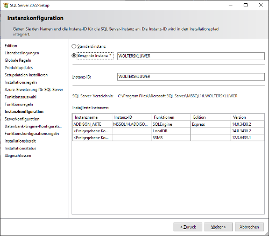Select Globale Regeln in sidebar

[18, 60]
